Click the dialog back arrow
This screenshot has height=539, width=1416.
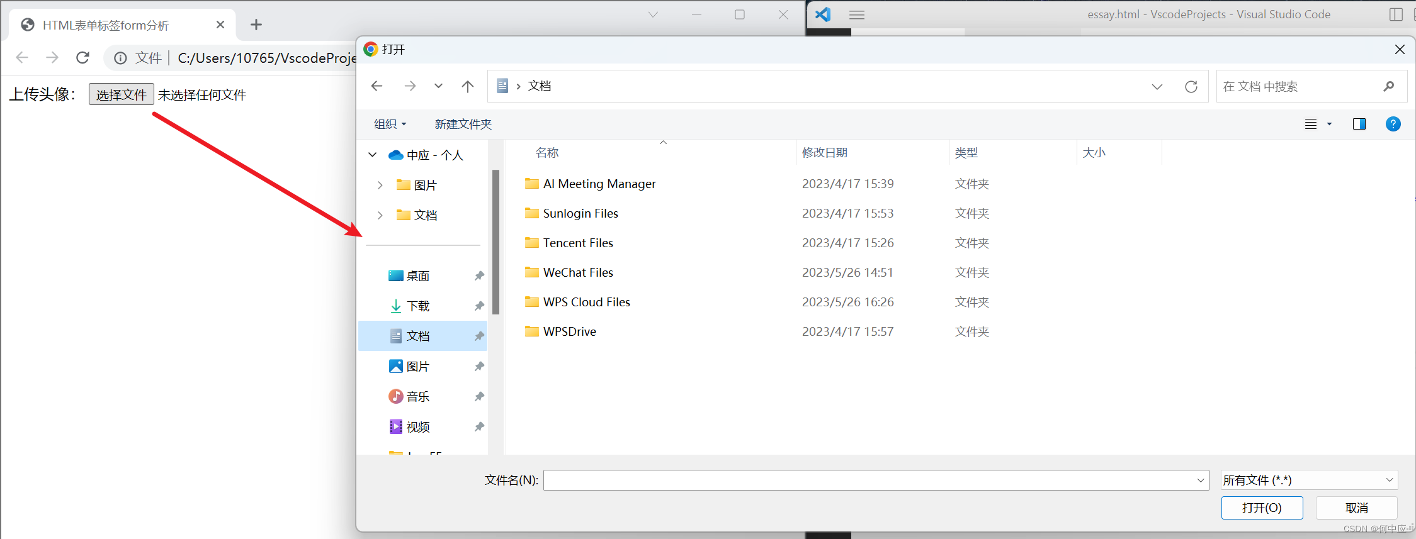click(x=377, y=86)
